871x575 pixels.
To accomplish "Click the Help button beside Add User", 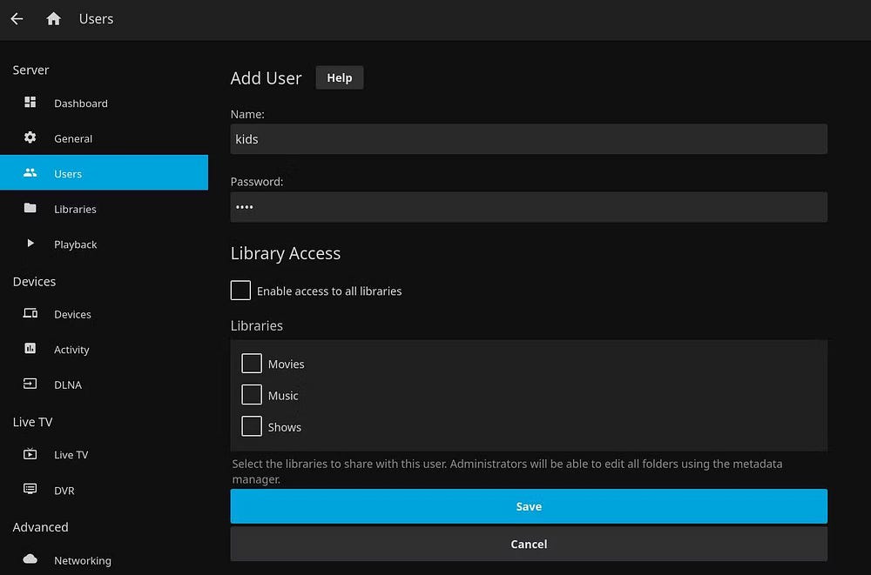I will (x=339, y=77).
